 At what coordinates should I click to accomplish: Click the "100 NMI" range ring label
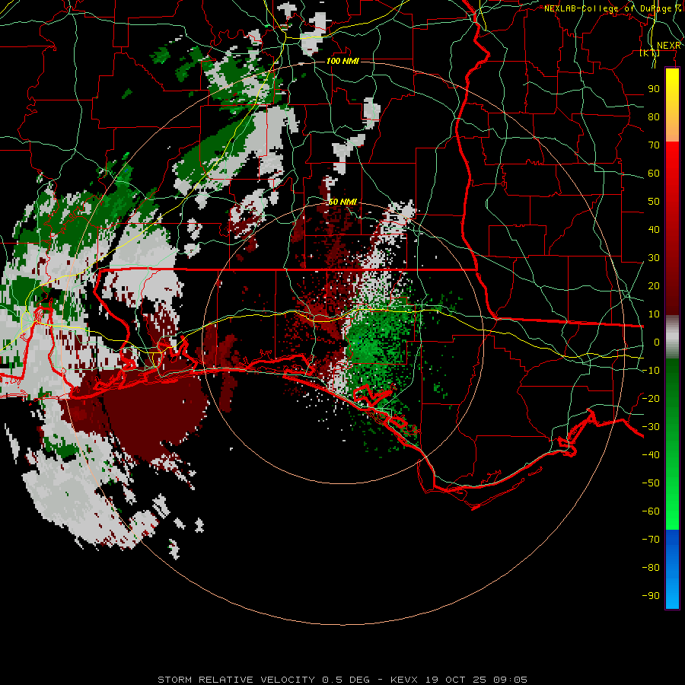coord(342,61)
